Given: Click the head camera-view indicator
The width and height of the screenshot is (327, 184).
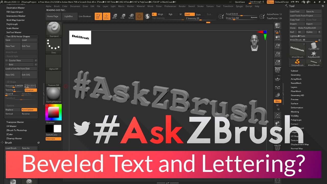Looking at the screenshot, I should click(254, 43).
